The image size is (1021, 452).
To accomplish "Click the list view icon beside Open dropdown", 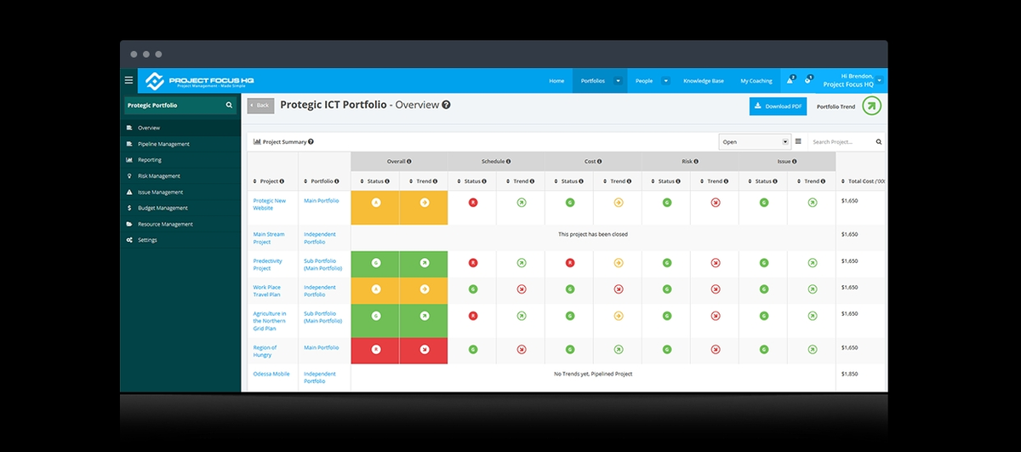I will (798, 142).
